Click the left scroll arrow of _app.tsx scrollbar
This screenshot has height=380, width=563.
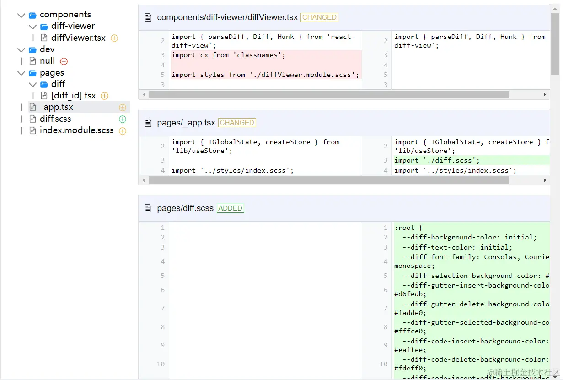point(144,180)
